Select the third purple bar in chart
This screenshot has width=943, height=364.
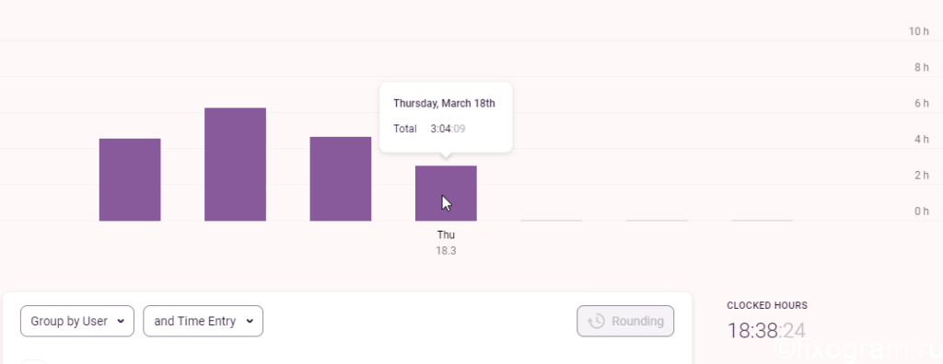point(341,179)
